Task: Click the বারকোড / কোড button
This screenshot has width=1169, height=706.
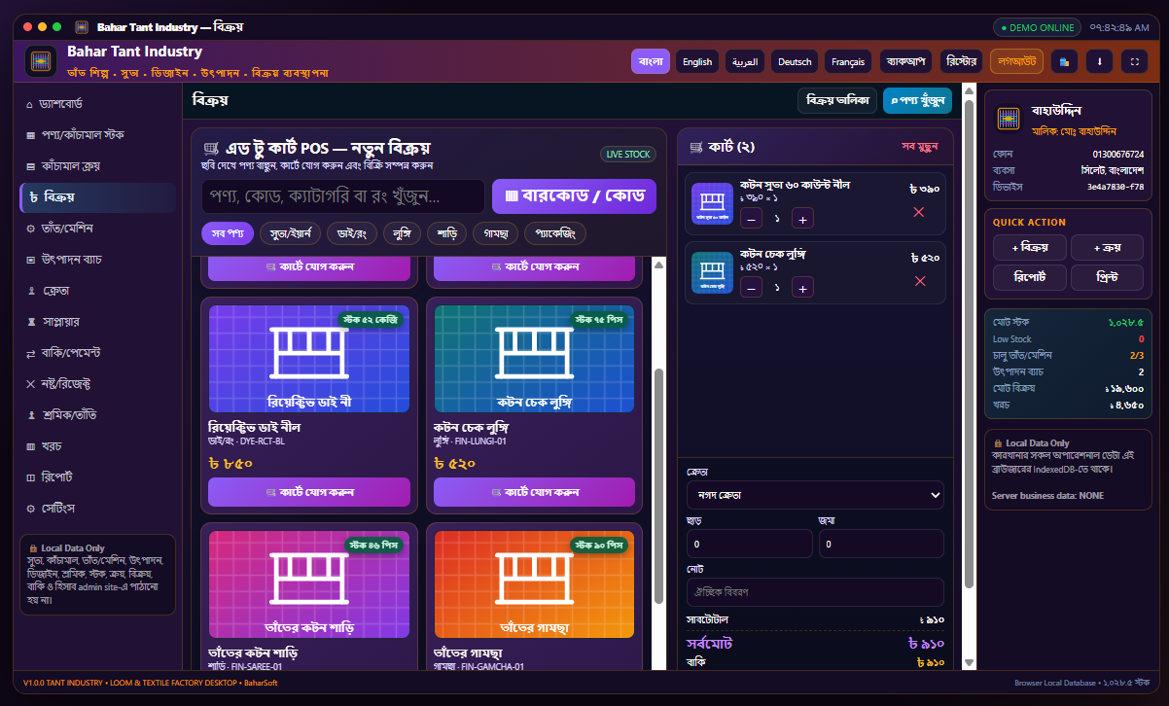Action: click(574, 196)
